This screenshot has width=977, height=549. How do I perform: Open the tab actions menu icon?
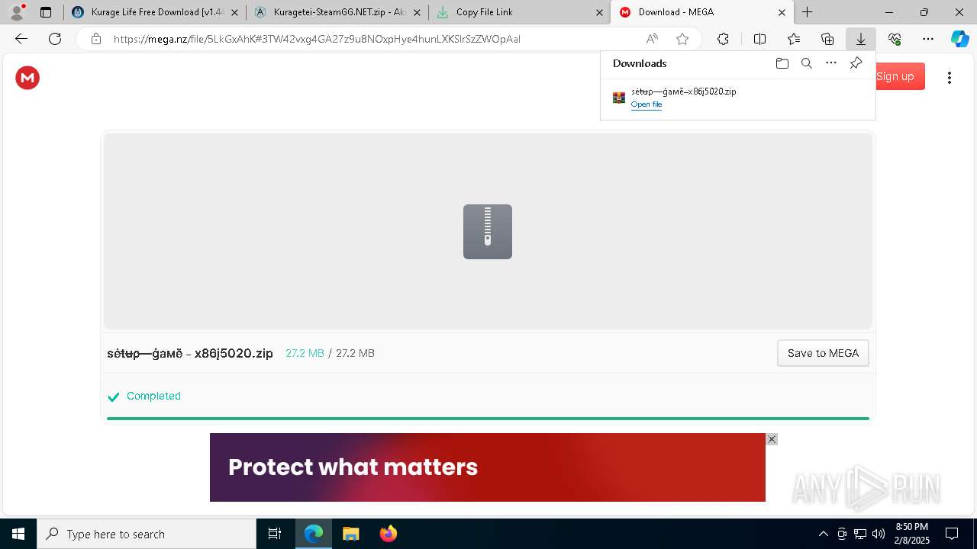[46, 12]
